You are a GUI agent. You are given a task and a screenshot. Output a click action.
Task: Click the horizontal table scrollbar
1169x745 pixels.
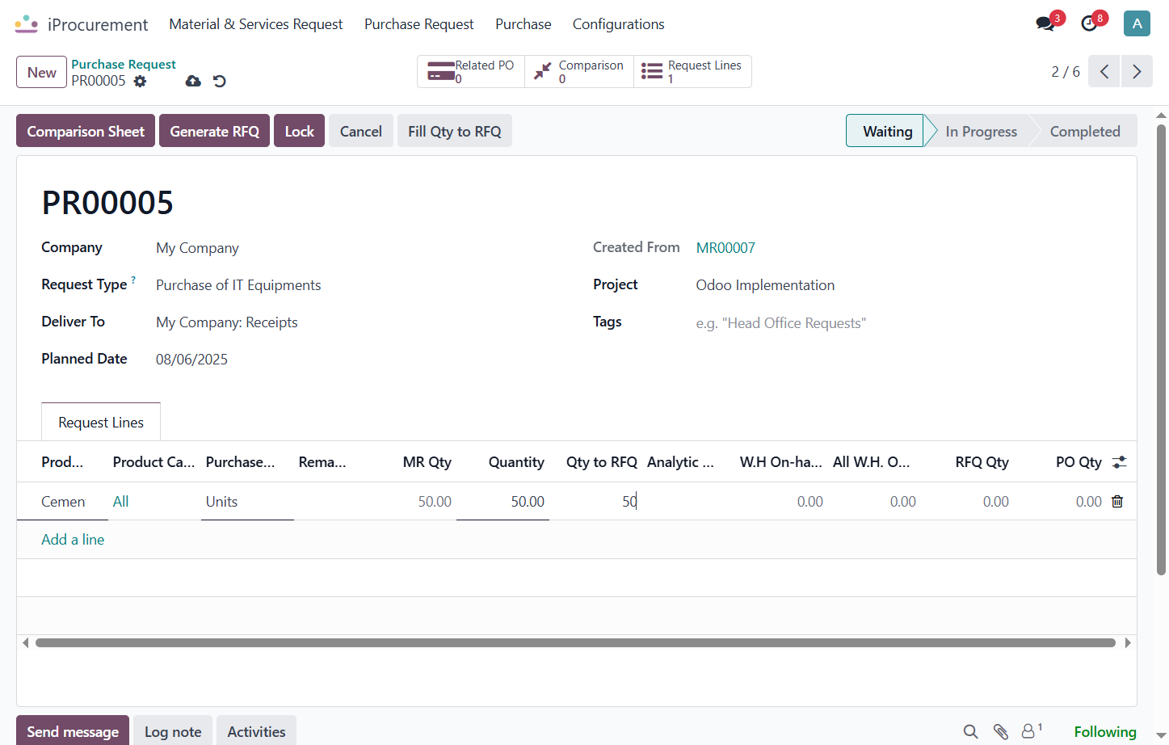point(575,643)
